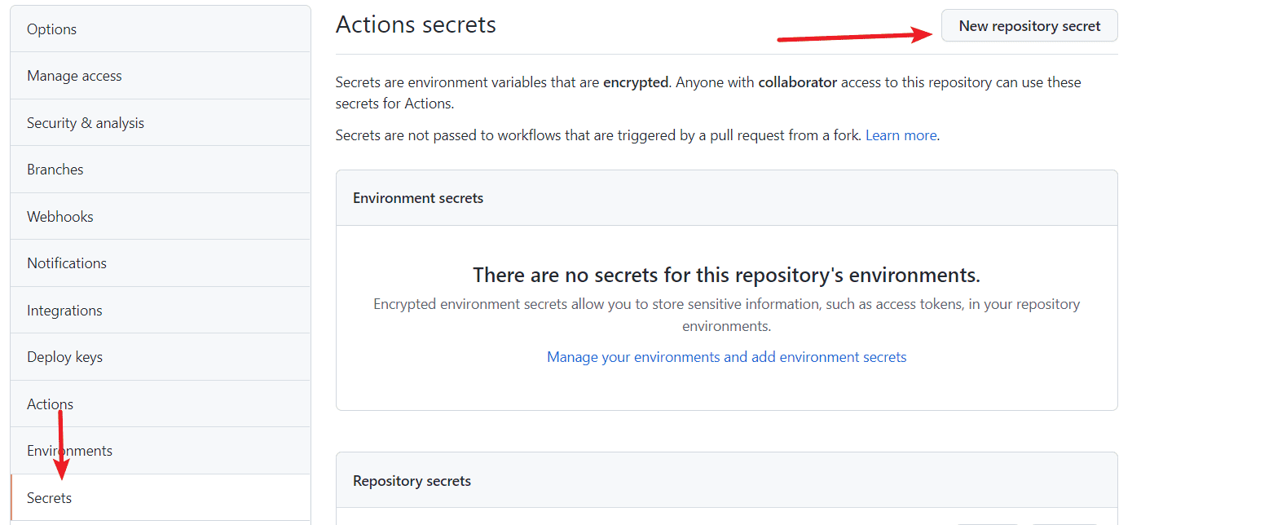1282x525 pixels.
Task: Select the Options settings section
Action: coord(51,29)
